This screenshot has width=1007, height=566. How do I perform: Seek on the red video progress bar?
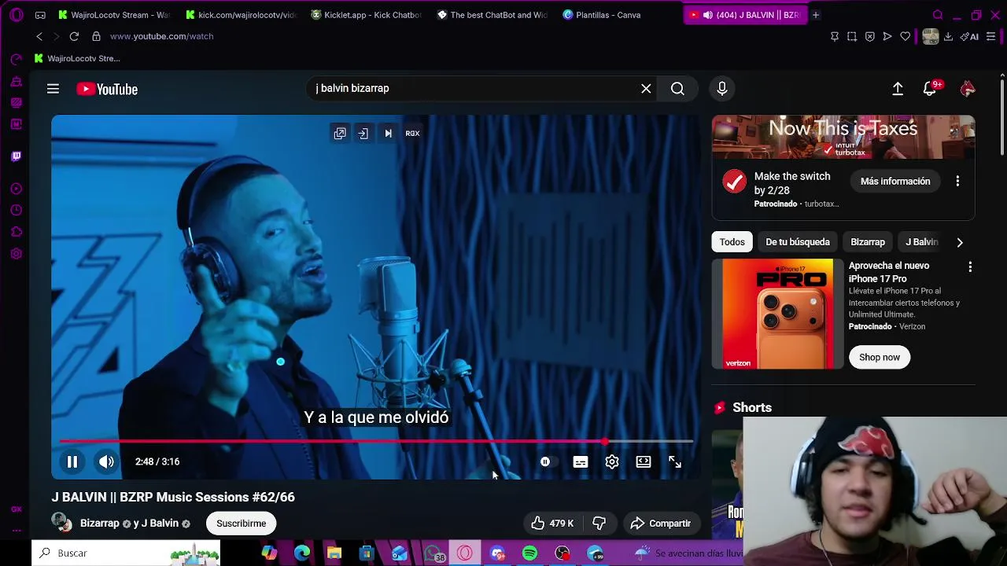tap(376, 442)
